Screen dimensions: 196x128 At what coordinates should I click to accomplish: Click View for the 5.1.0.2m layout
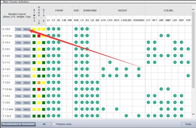coord(18,36)
